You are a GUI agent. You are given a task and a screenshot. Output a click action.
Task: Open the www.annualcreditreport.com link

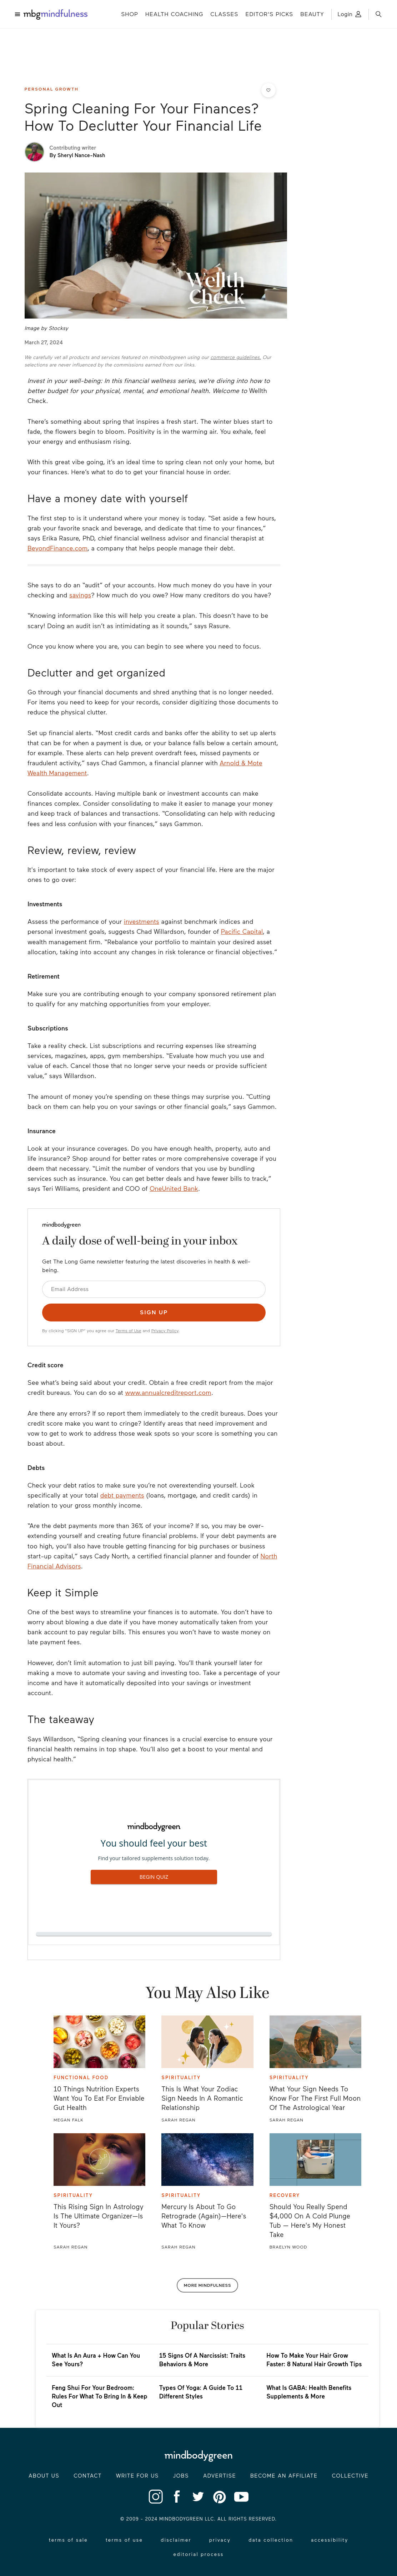tap(169, 1392)
